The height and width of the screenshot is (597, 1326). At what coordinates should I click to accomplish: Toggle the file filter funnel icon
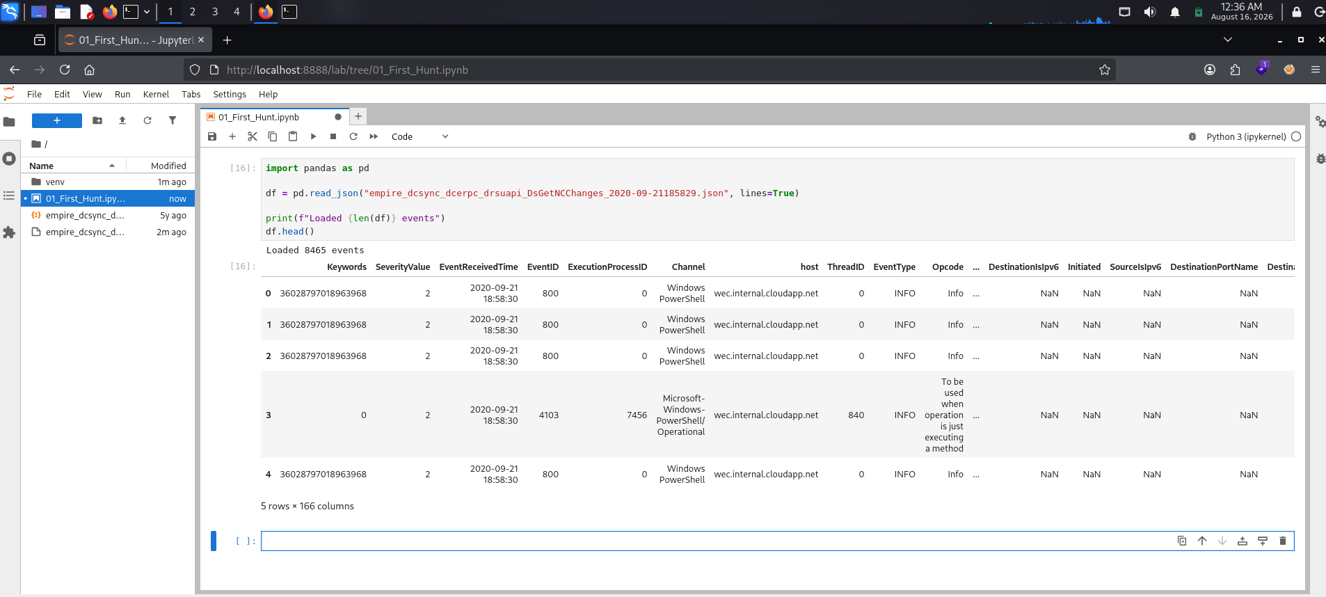point(173,120)
